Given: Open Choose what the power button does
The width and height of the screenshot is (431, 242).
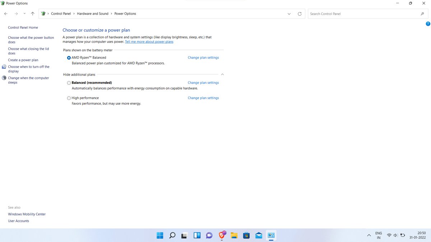Looking at the screenshot, I should (x=31, y=40).
